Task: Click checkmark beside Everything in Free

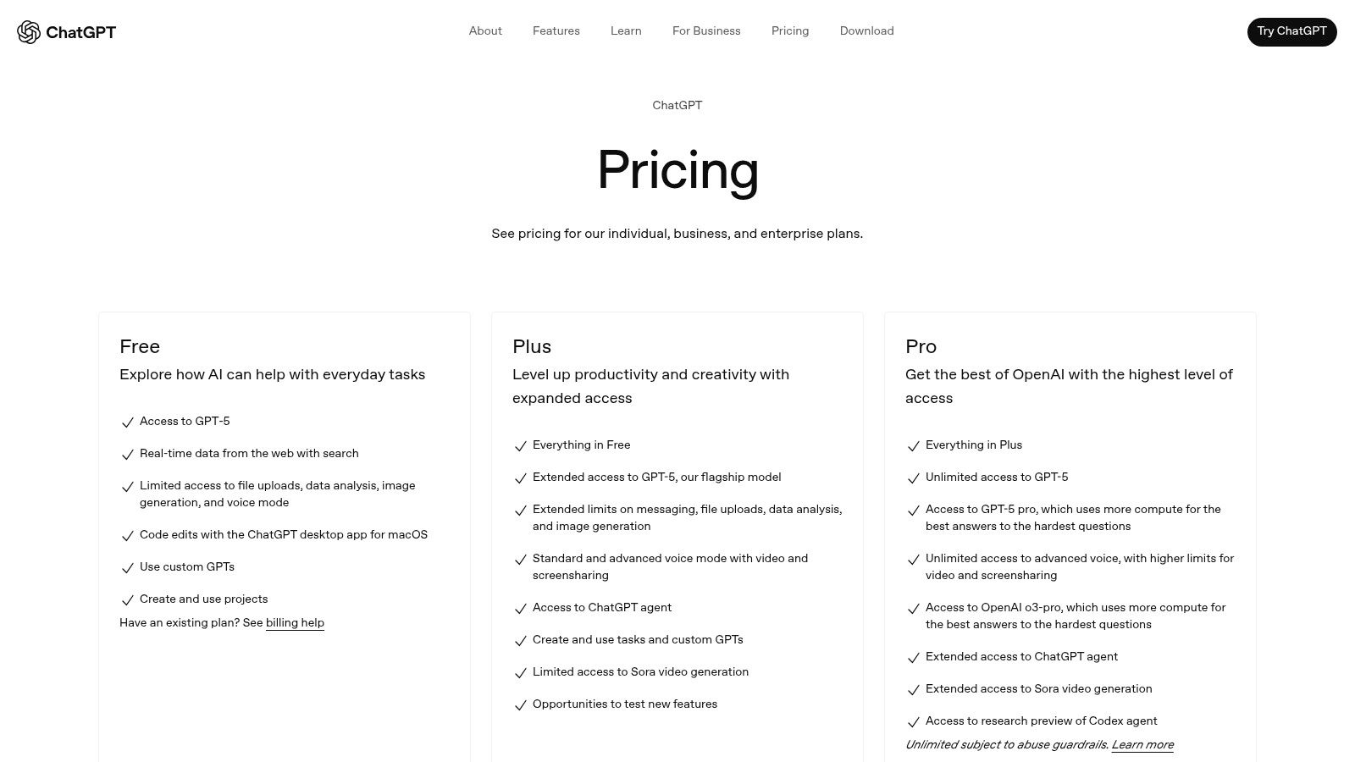Action: [x=521, y=445]
